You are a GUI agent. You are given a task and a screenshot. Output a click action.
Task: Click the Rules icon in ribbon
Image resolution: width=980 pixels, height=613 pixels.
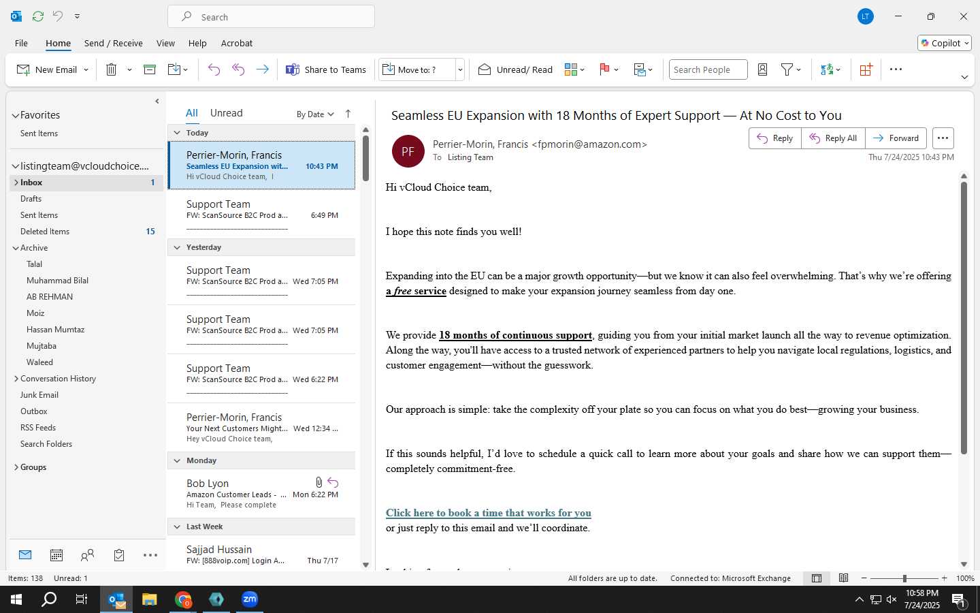(639, 69)
